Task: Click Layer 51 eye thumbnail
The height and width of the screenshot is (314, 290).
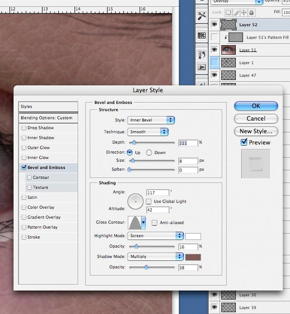Action: point(229,50)
